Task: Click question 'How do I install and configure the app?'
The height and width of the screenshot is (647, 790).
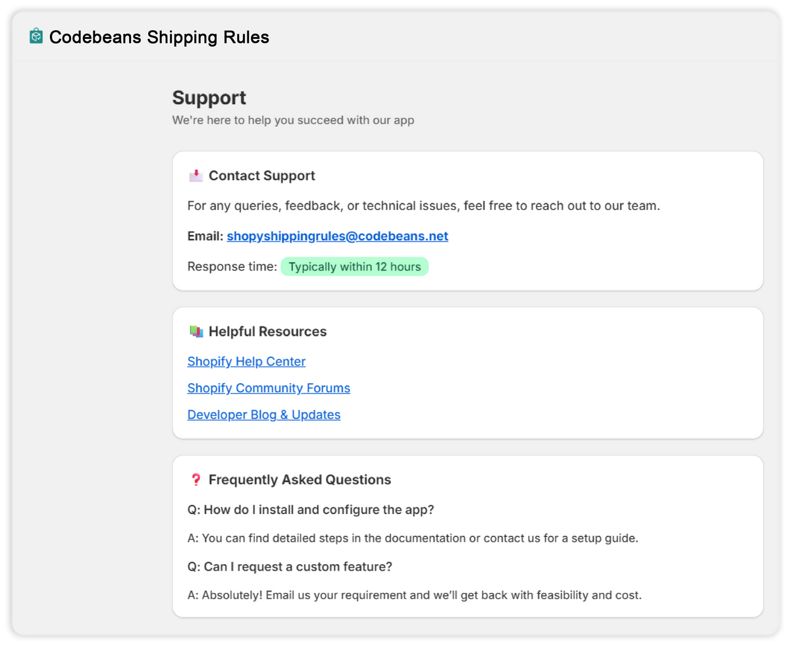Action: (x=311, y=510)
